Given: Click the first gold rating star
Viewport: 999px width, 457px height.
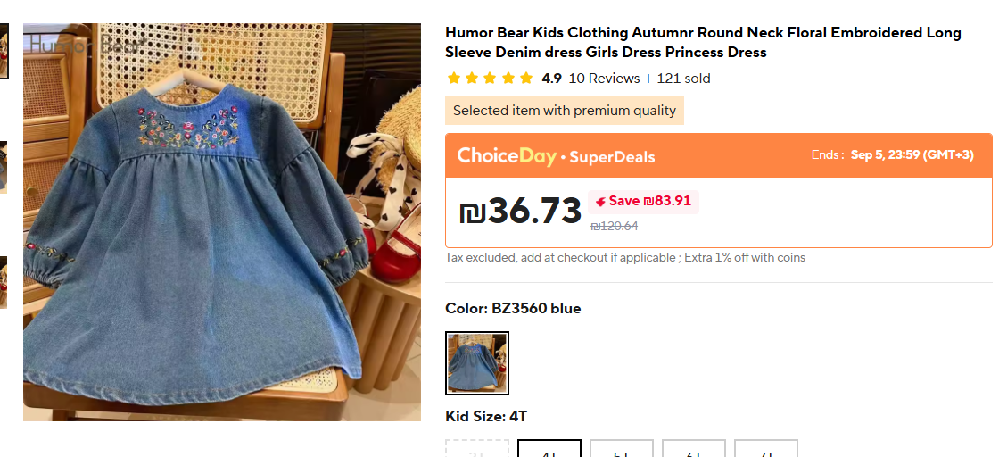Looking at the screenshot, I should pos(454,79).
